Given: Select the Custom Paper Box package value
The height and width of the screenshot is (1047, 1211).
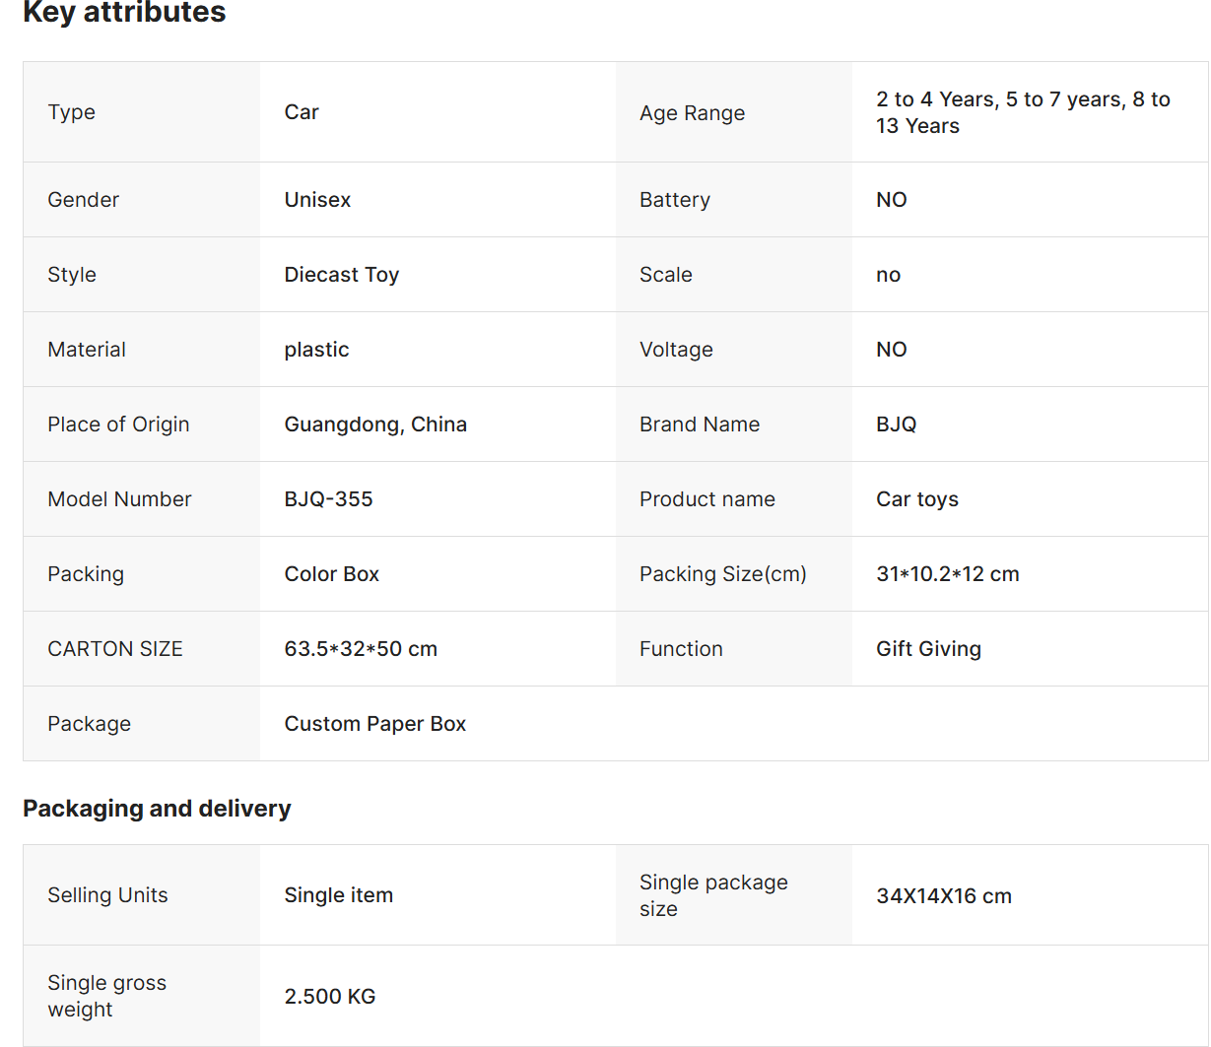Looking at the screenshot, I should tap(375, 724).
